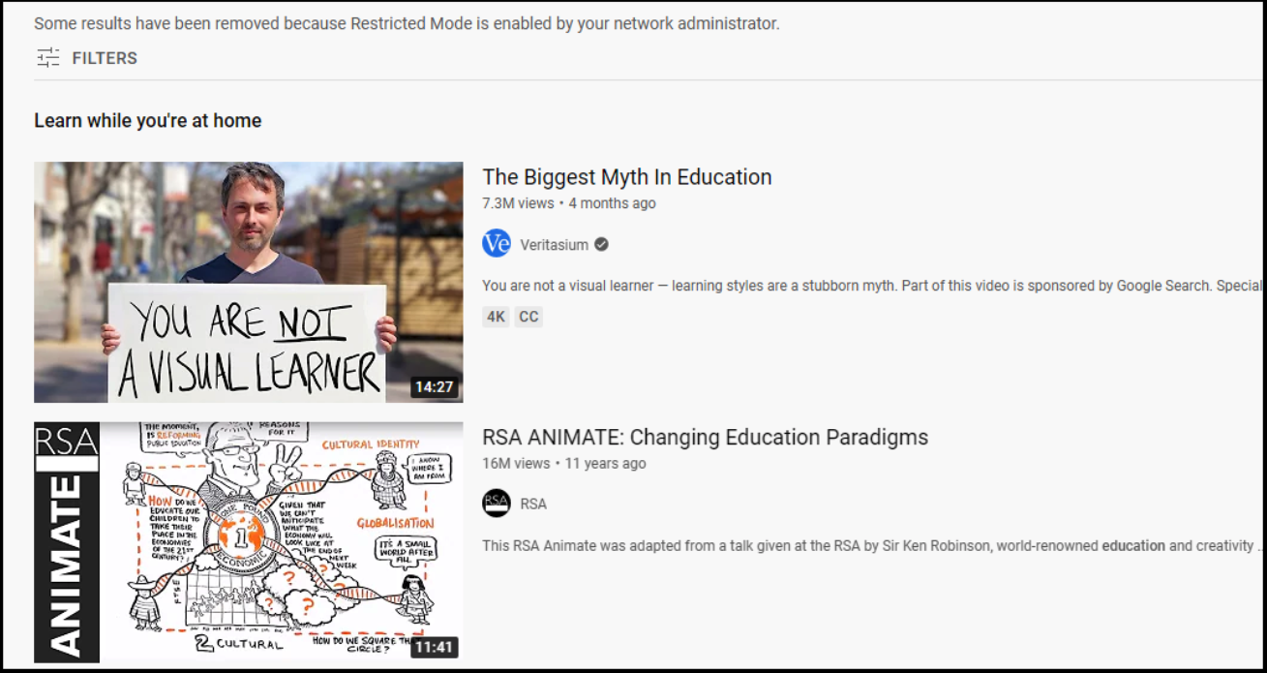Screen dimensions: 1267x673
Task: Click the RSA channel avatar icon
Action: (x=497, y=504)
